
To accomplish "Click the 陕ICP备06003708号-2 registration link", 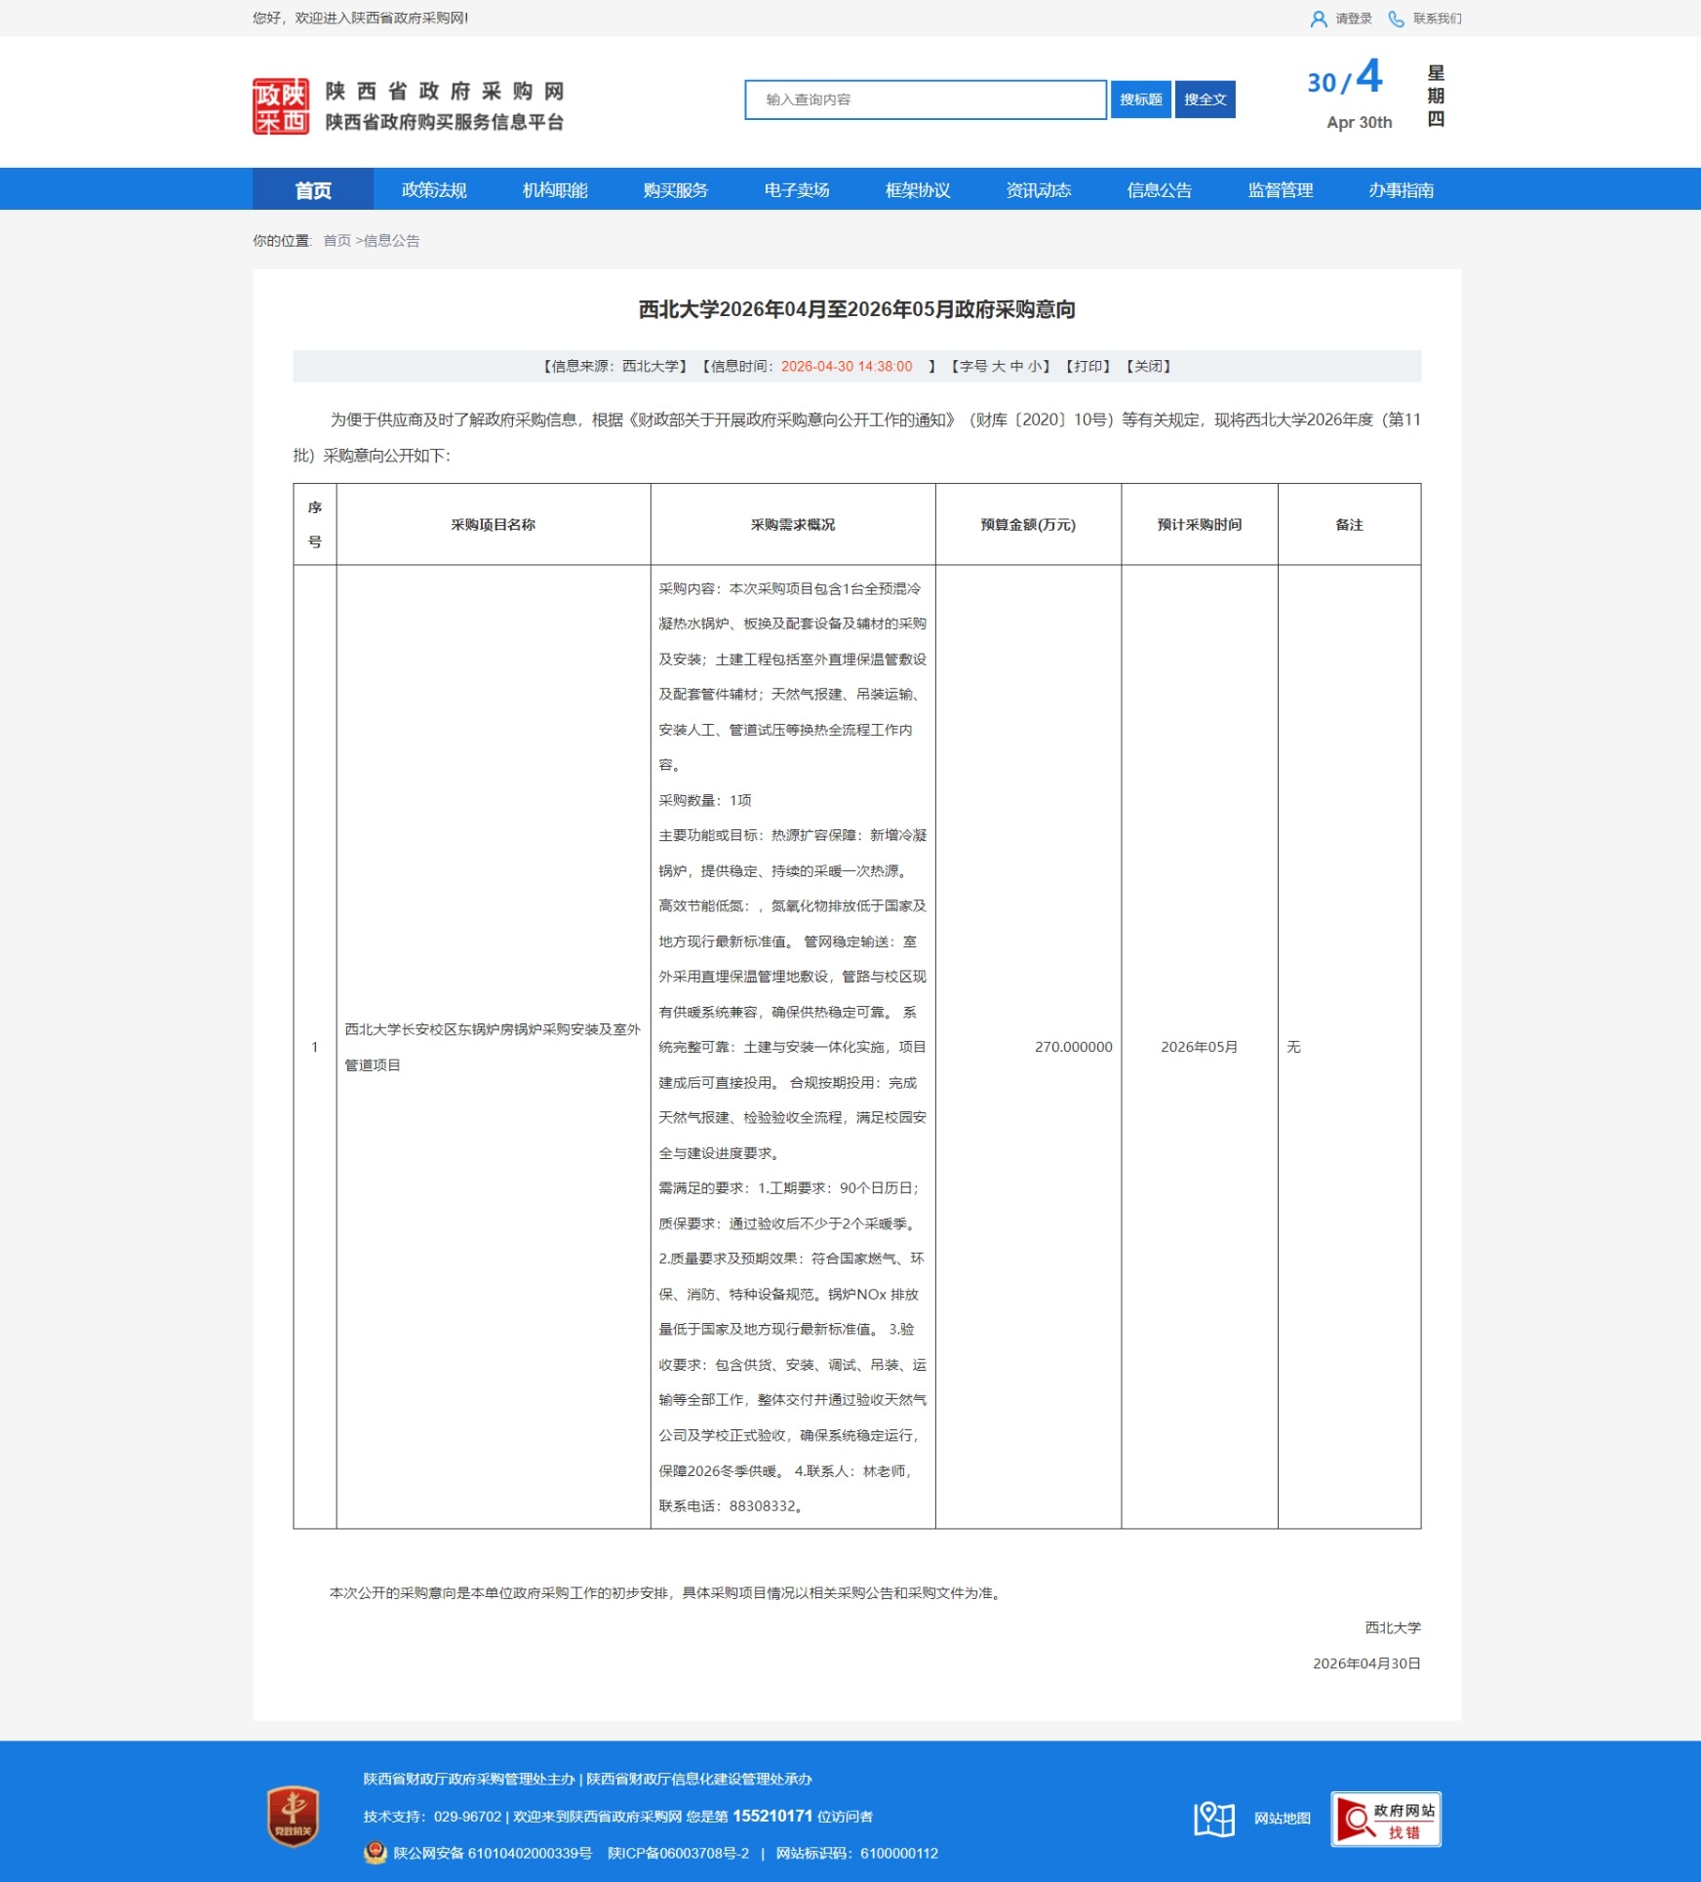I will pyautogui.click(x=678, y=1854).
